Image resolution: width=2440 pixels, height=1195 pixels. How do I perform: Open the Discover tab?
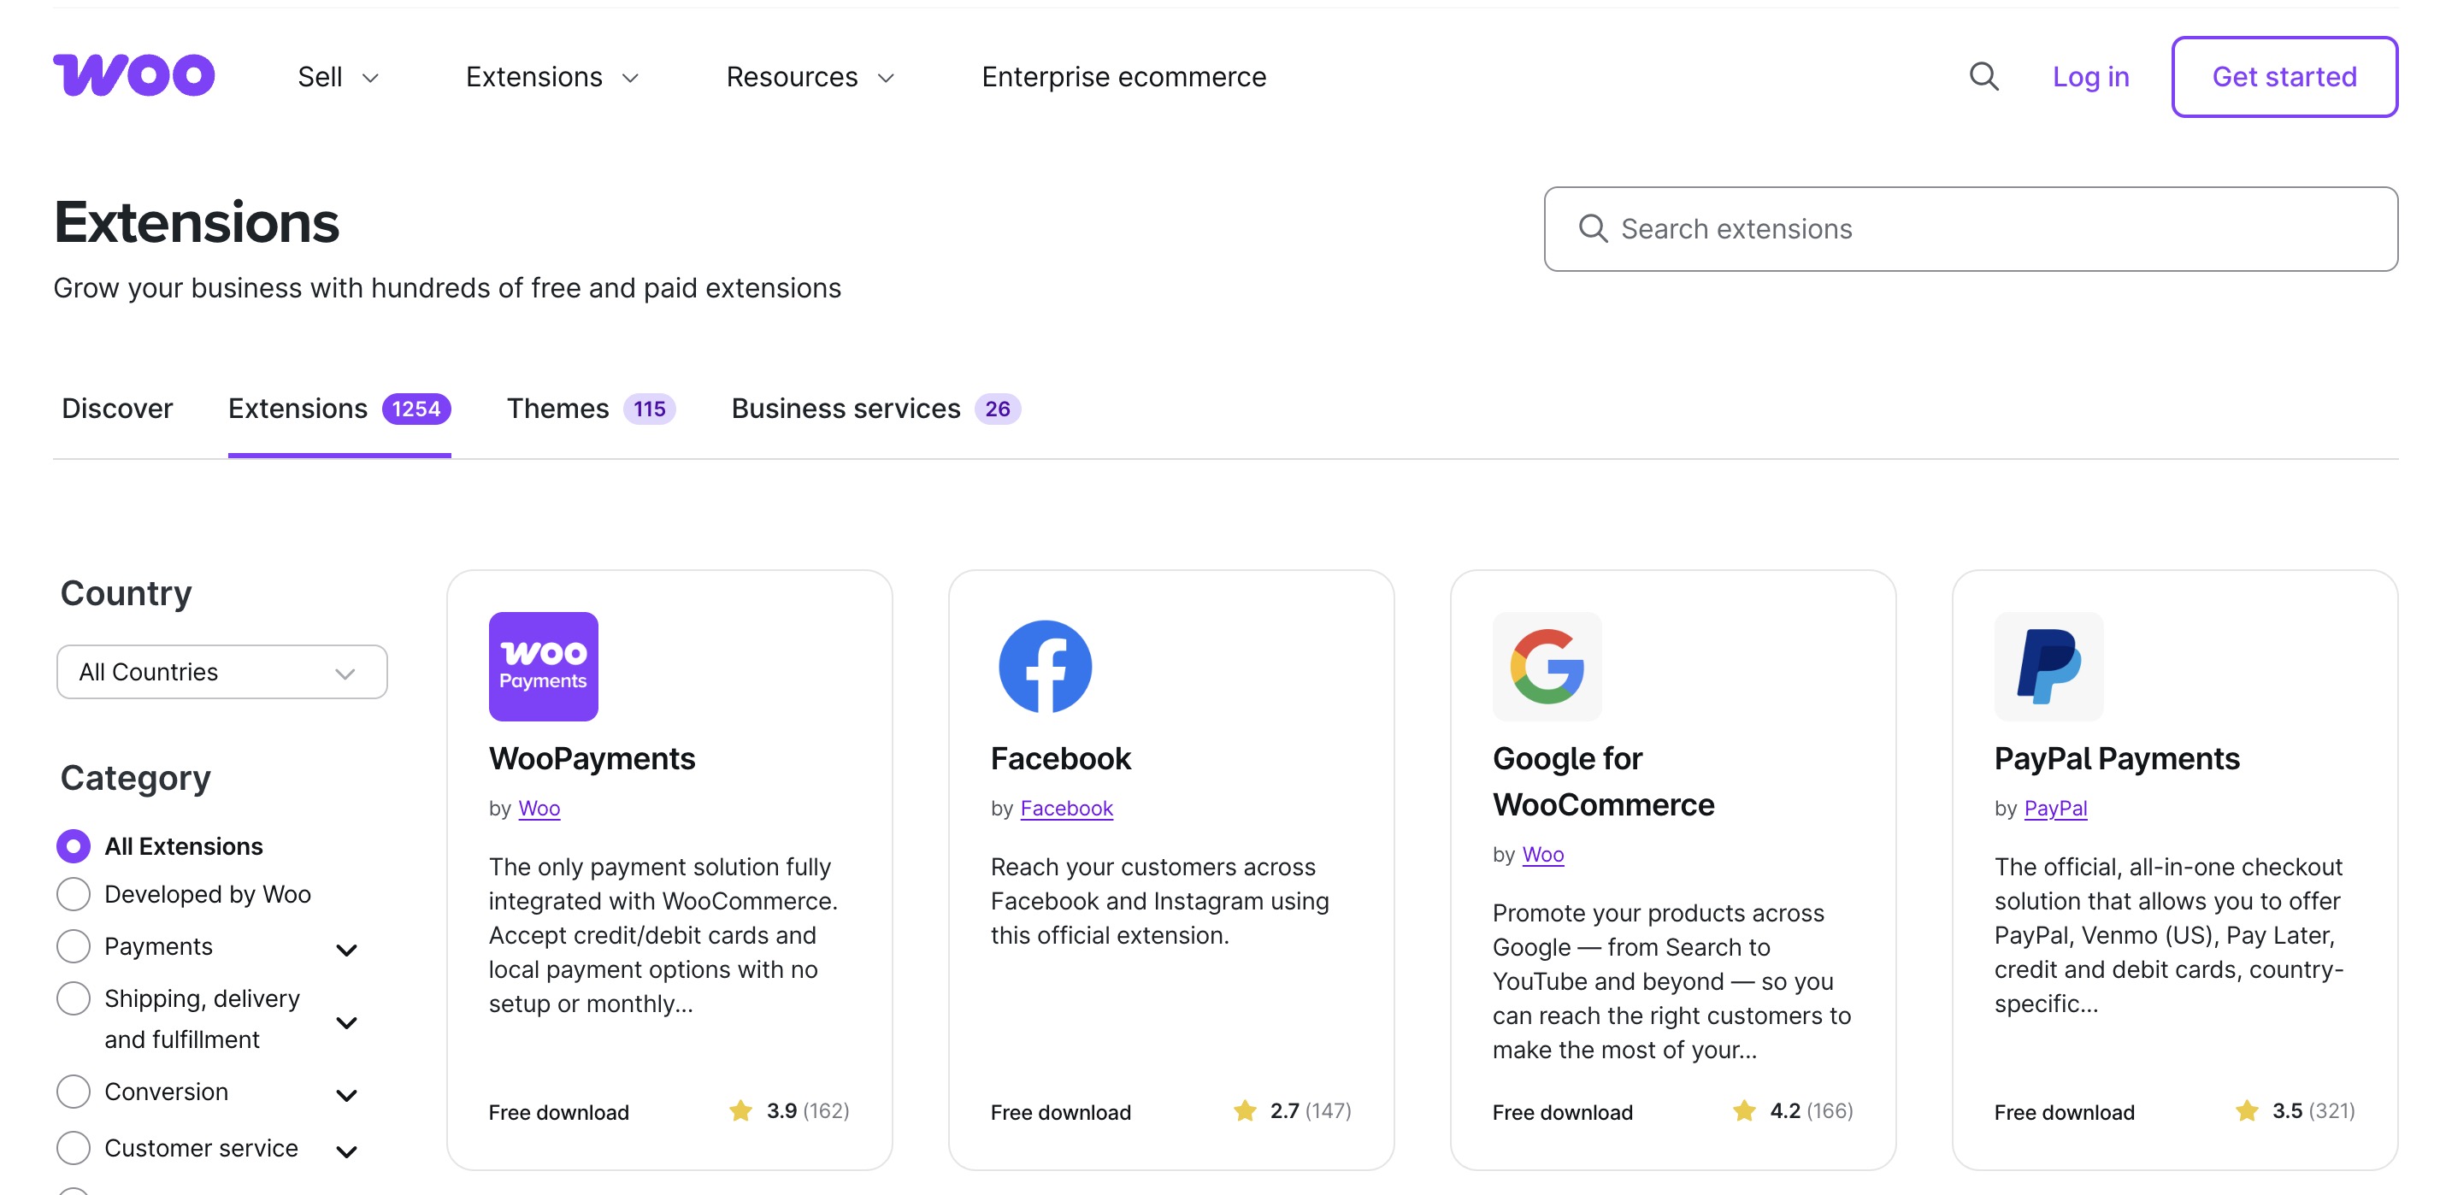[117, 408]
